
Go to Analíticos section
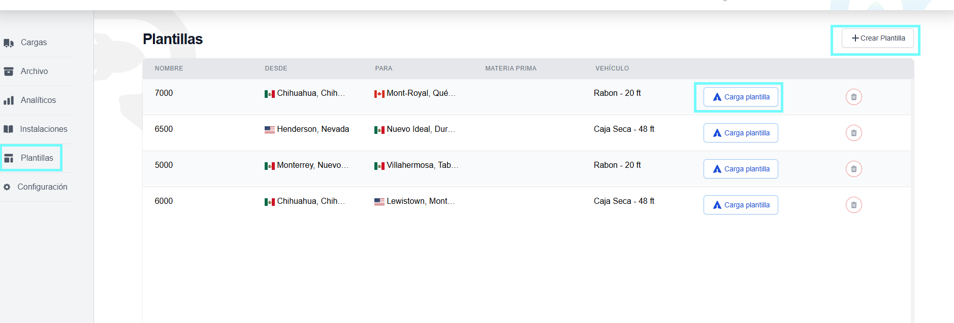38,100
